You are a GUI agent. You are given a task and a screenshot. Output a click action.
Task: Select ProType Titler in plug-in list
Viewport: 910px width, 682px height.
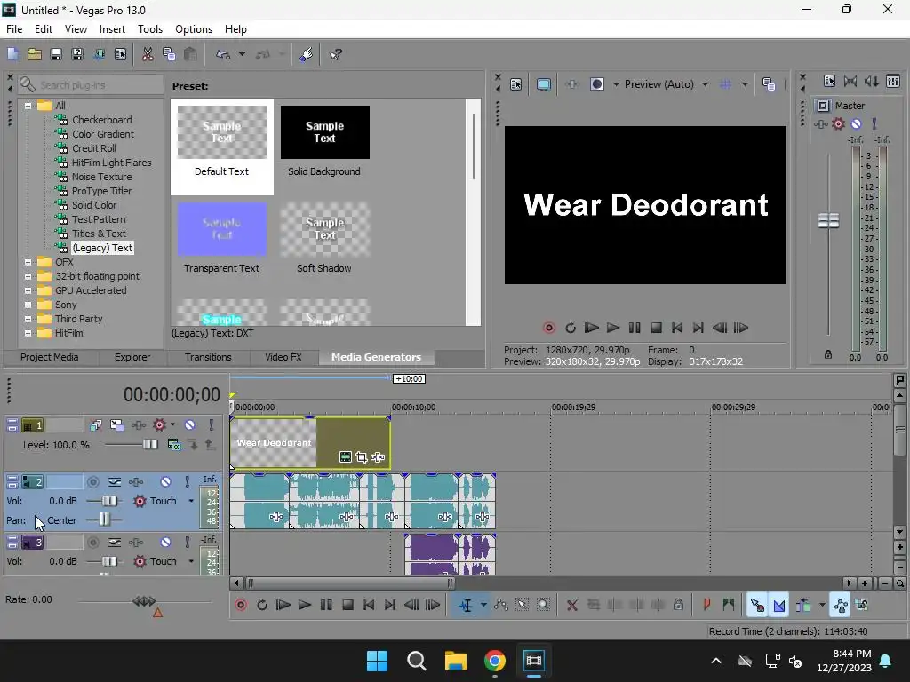101,191
